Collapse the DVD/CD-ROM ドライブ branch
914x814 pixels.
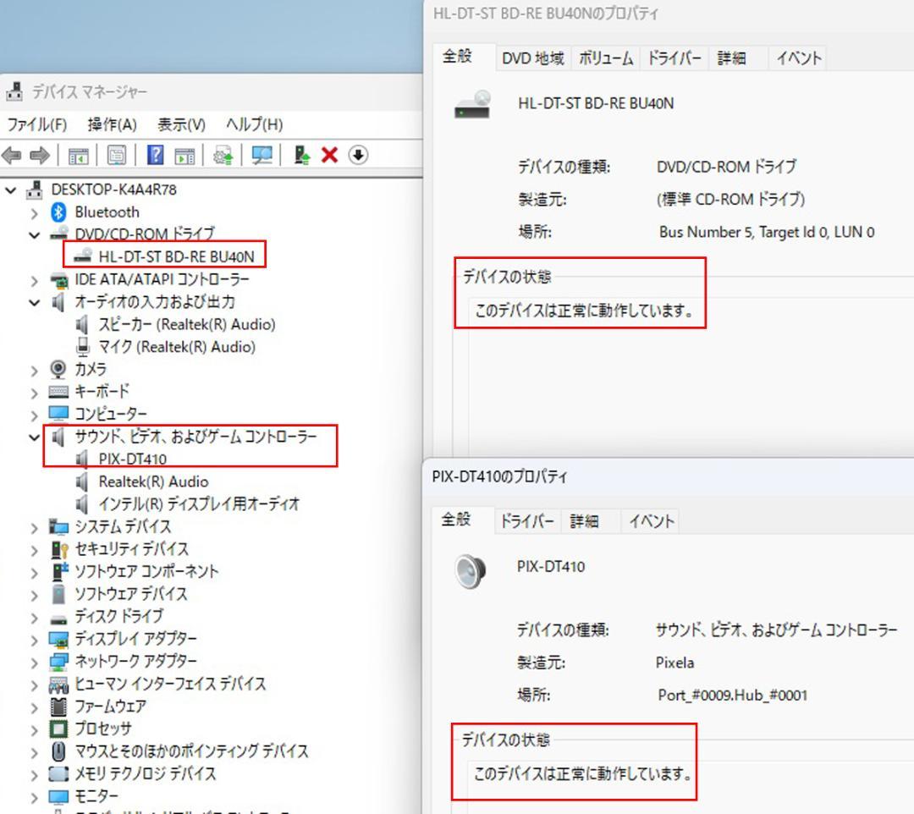[x=34, y=234]
